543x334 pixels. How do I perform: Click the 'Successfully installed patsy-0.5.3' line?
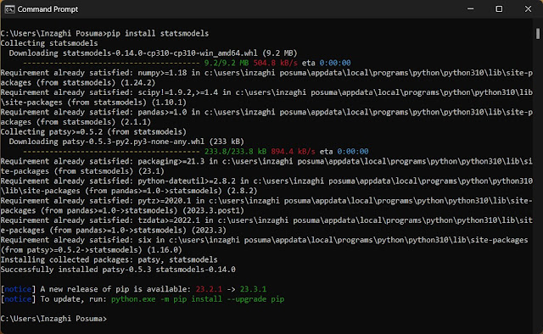coord(118,270)
